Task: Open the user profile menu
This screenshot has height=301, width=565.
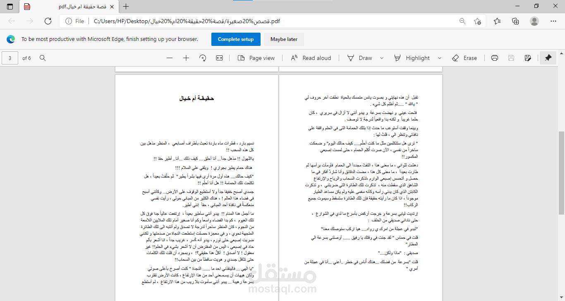Action: click(x=534, y=21)
